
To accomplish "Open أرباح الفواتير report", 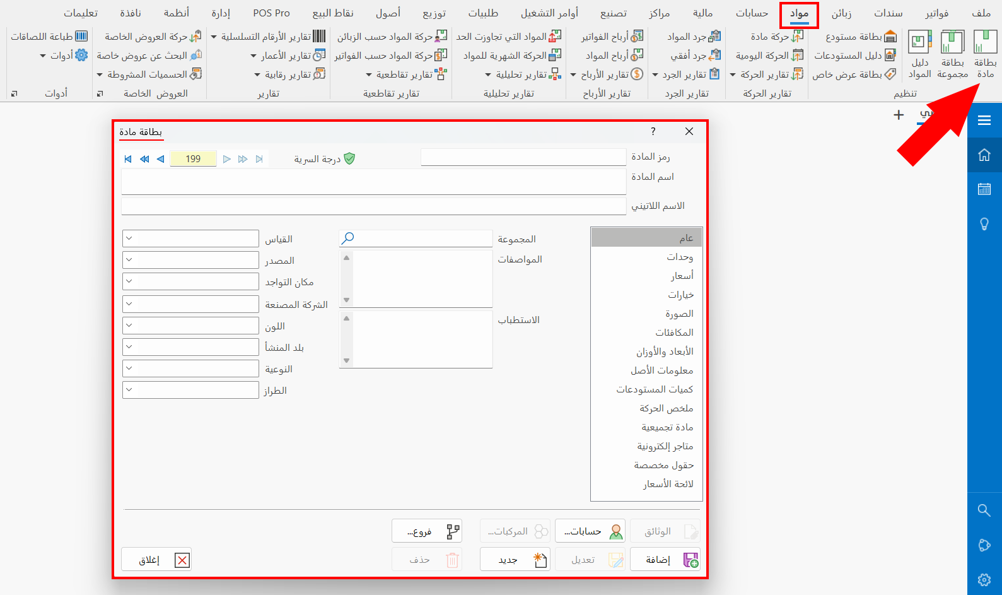I will (612, 37).
